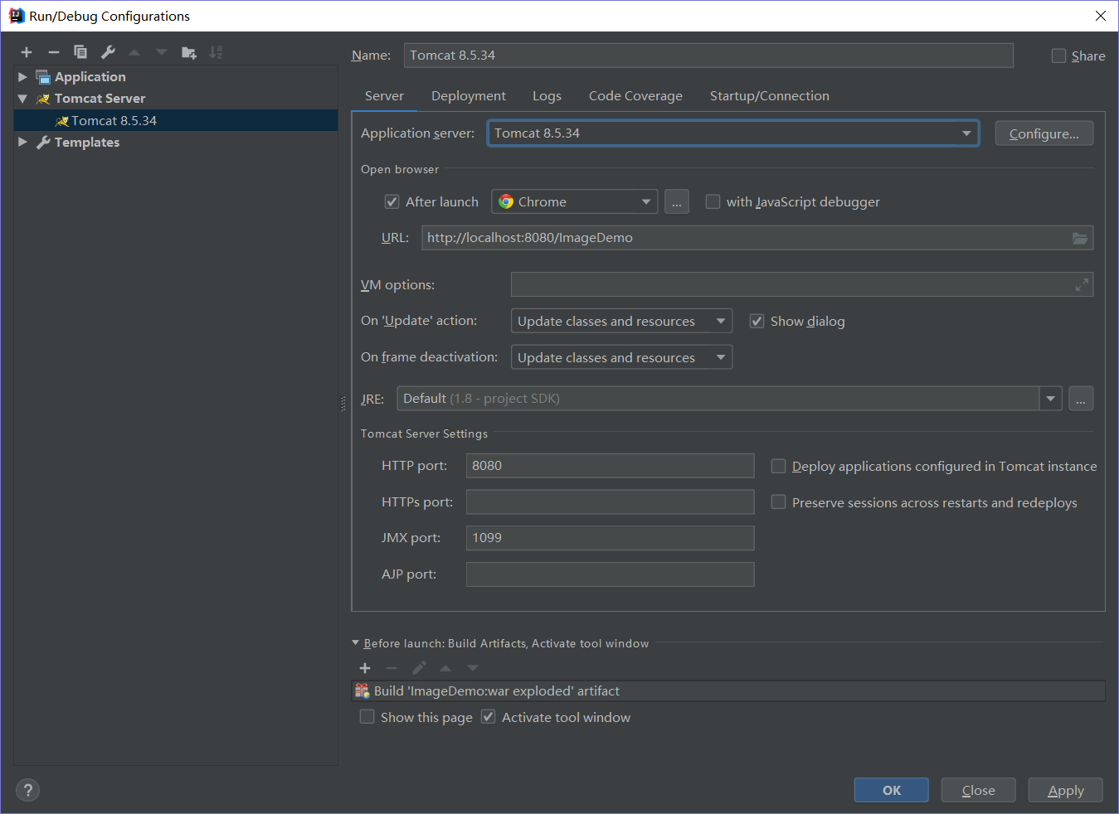Click browse button next to JRE field
Image resolution: width=1119 pixels, height=814 pixels.
pyautogui.click(x=1081, y=399)
